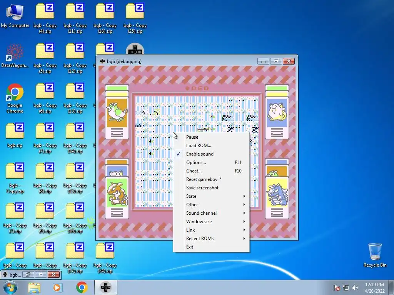
Task: Click the F11 shortcut label for Options
Action: pyautogui.click(x=238, y=162)
